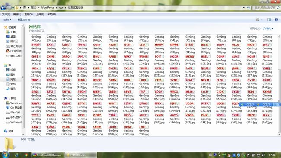Open Downloads in the sidebar
Screen dimensions: 281x158
coord(11,32)
